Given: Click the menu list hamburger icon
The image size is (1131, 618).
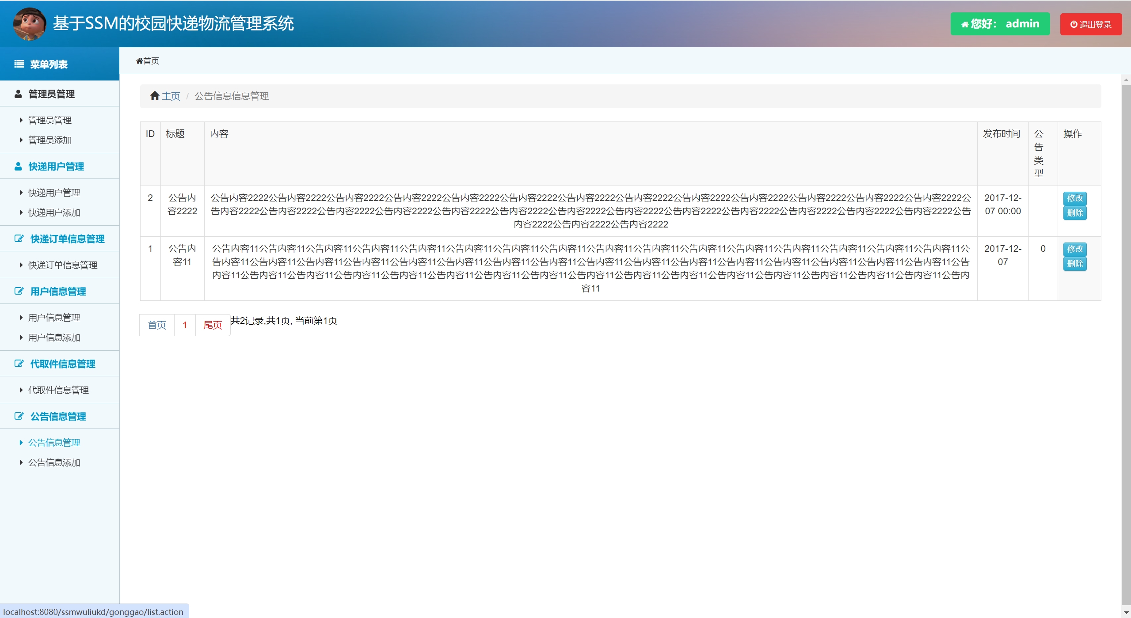Looking at the screenshot, I should [19, 64].
